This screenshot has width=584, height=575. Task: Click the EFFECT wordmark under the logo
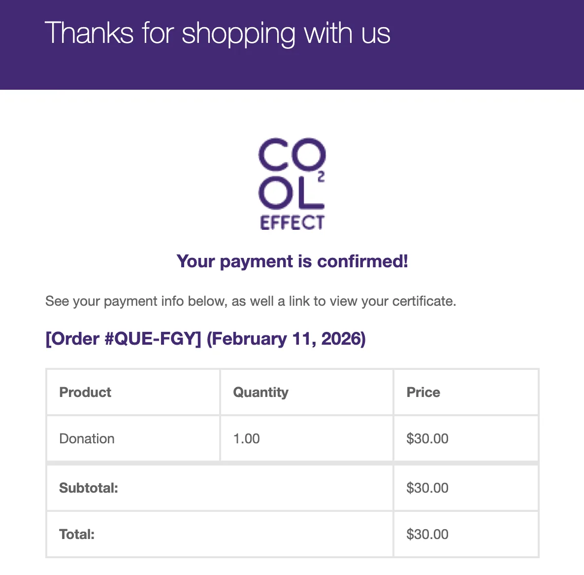[292, 223]
